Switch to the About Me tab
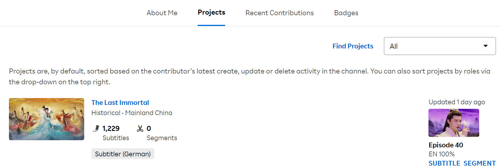 tap(162, 13)
